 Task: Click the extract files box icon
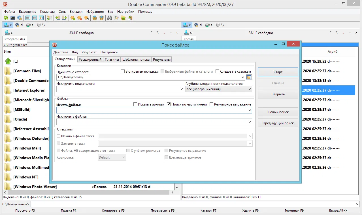click(x=101, y=18)
